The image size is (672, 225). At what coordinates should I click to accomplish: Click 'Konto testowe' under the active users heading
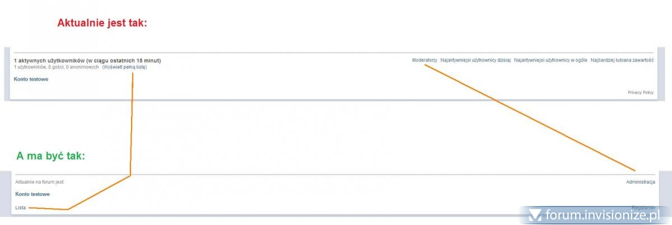tap(31, 79)
